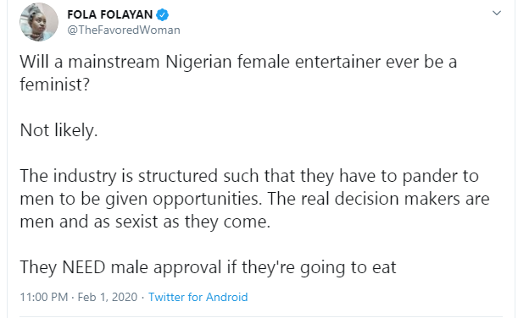Click the 11:00 PM timestamp
This screenshot has height=318, width=518.
pos(44,297)
